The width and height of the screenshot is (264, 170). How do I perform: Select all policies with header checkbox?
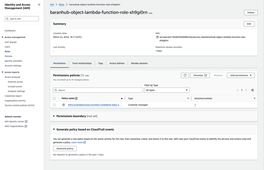(x=54, y=99)
